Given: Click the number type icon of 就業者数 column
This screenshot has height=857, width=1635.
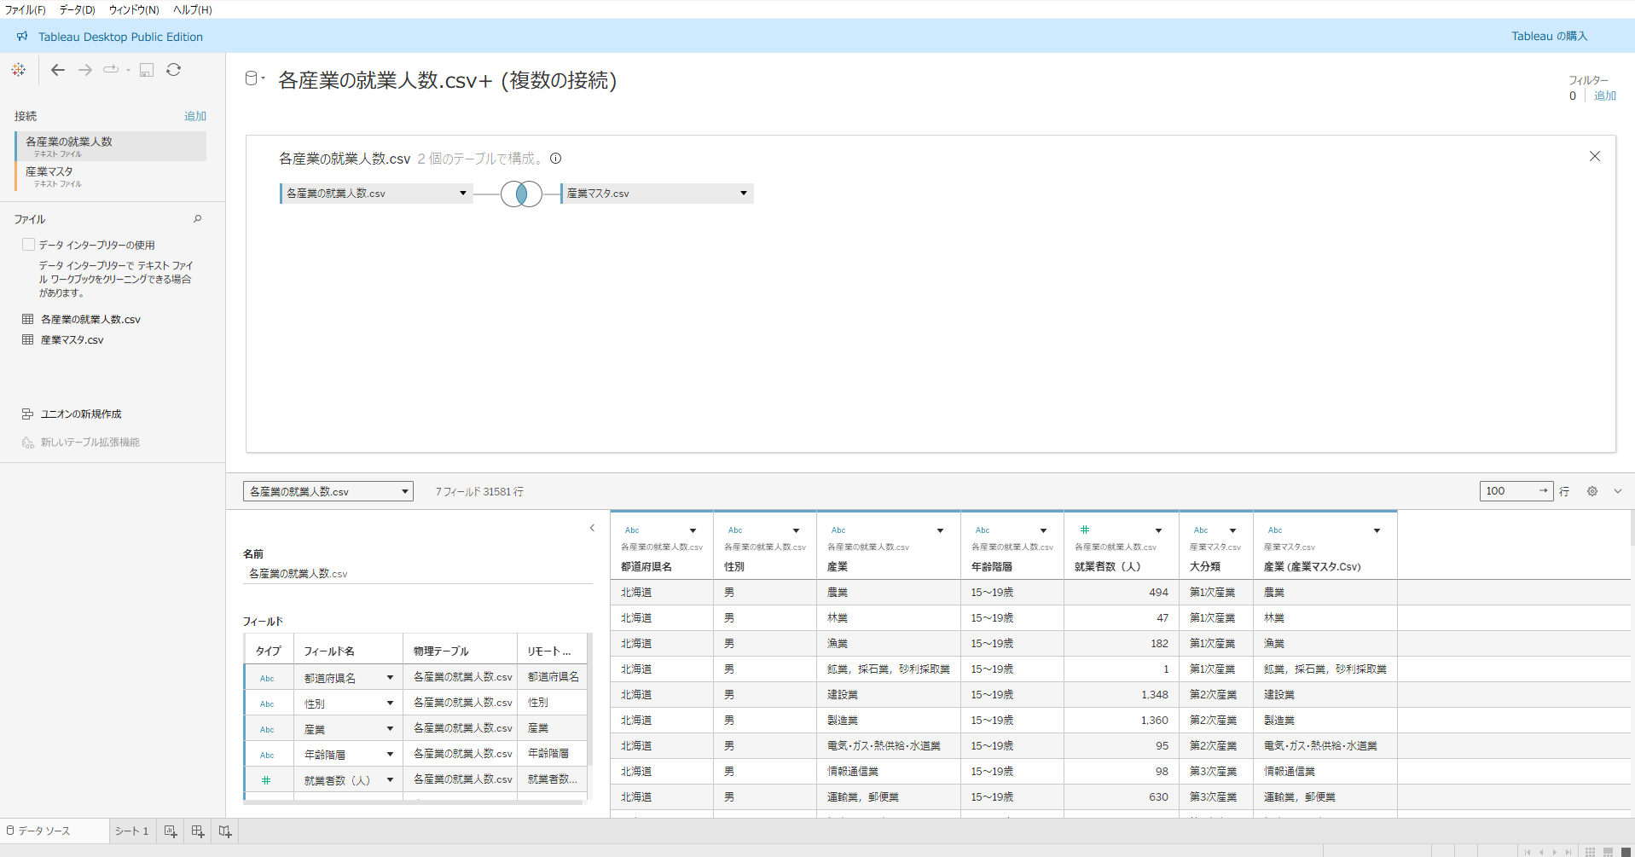Looking at the screenshot, I should pos(1085,530).
